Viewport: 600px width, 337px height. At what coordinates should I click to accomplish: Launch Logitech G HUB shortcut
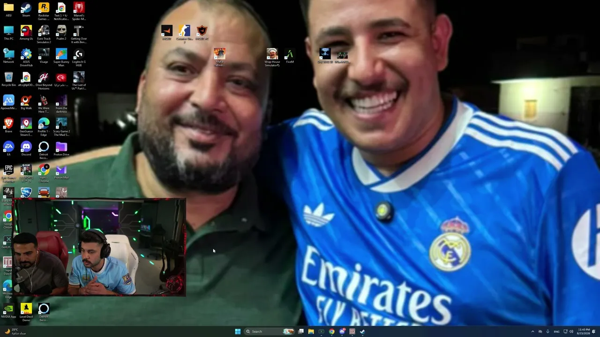(x=79, y=58)
